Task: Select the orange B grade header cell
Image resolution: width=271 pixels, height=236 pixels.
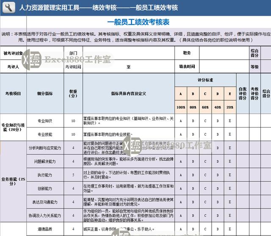Action: coord(193,94)
